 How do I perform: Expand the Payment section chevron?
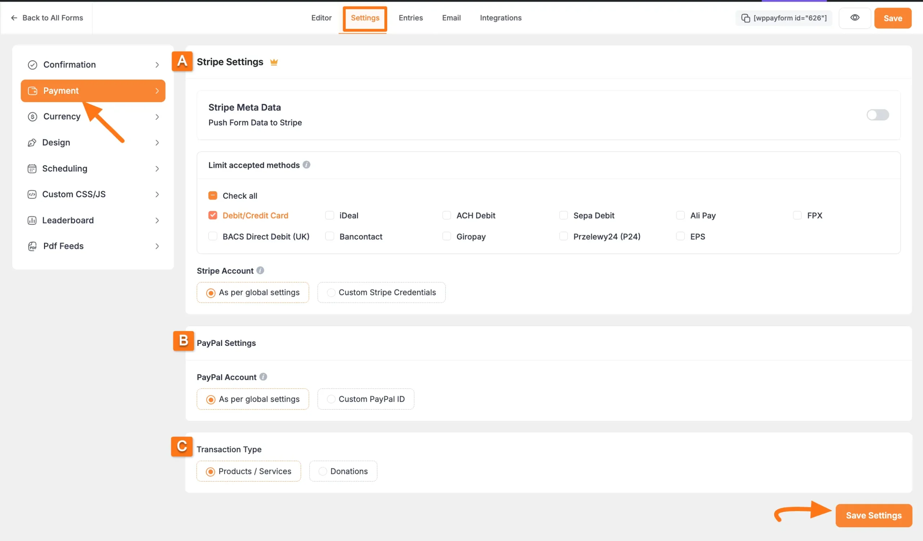tap(157, 91)
